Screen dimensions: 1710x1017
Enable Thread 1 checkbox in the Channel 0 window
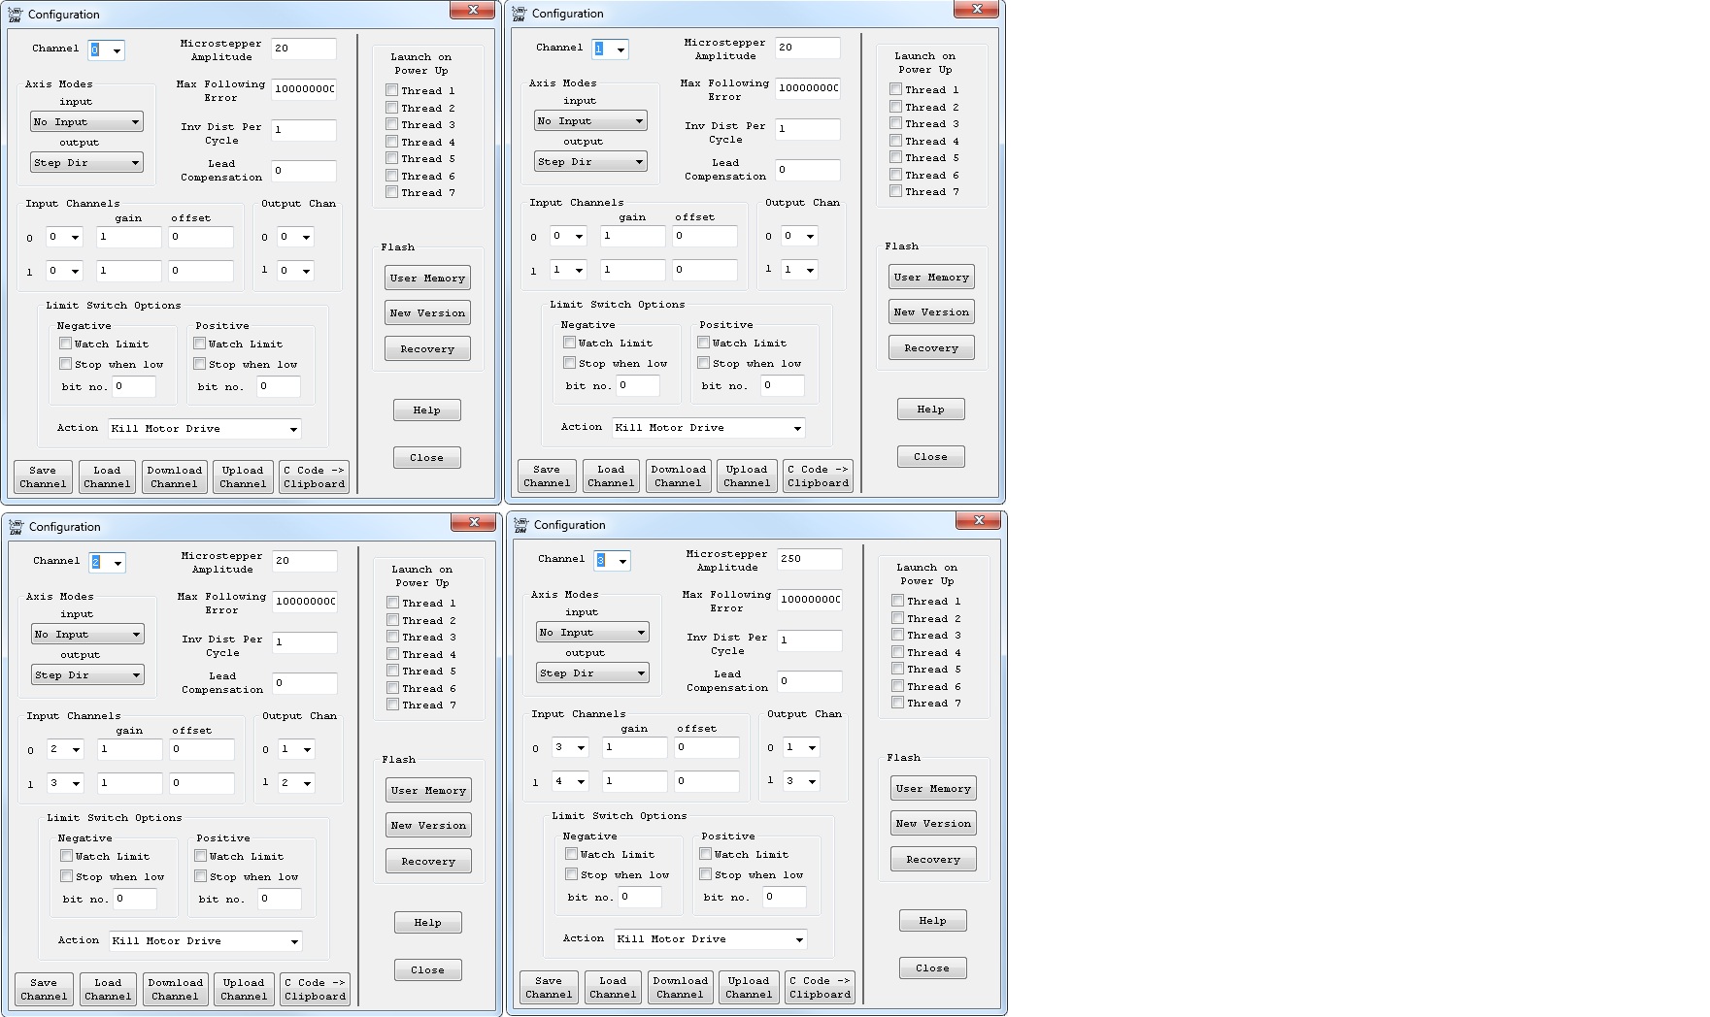[392, 90]
